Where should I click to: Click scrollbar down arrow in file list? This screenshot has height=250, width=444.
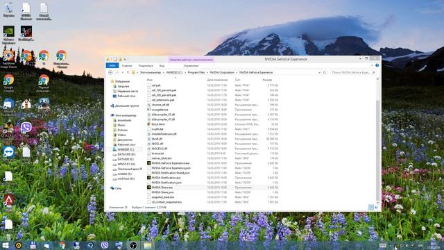(x=377, y=202)
